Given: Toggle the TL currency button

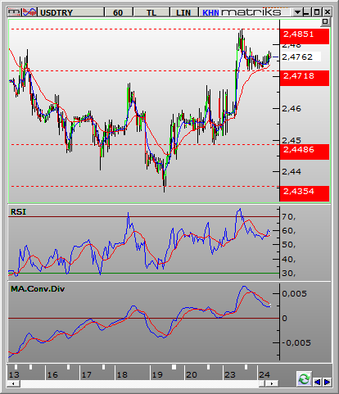Looking at the screenshot, I should coord(151,12).
